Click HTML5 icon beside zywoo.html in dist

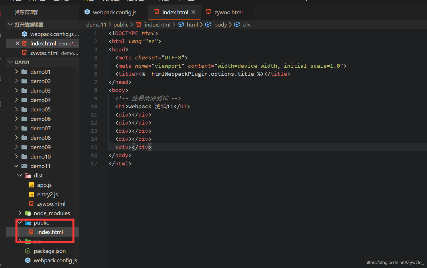coord(32,204)
